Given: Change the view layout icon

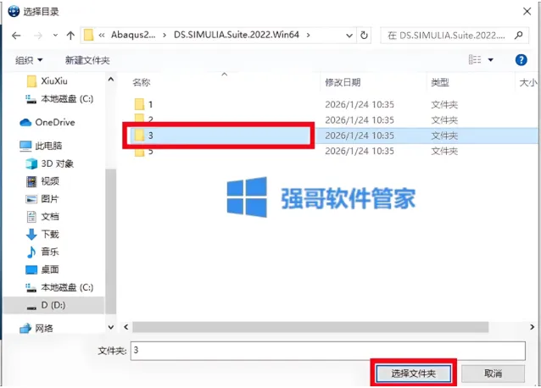Looking at the screenshot, I should [475, 59].
